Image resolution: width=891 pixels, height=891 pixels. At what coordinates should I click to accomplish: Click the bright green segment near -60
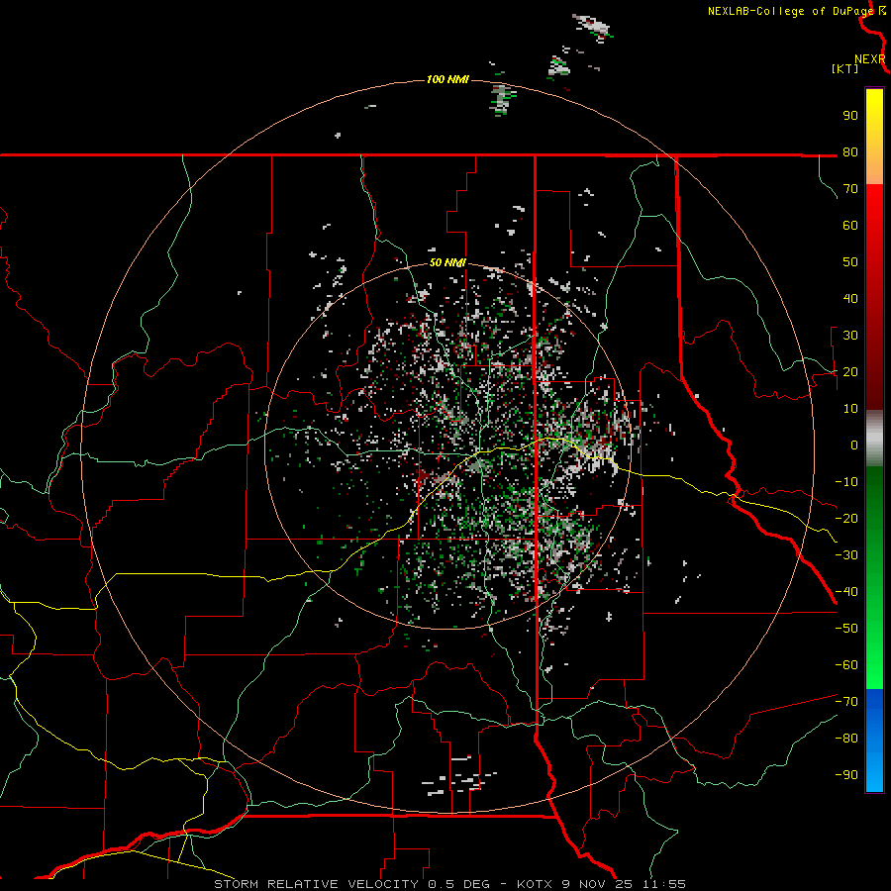874,665
